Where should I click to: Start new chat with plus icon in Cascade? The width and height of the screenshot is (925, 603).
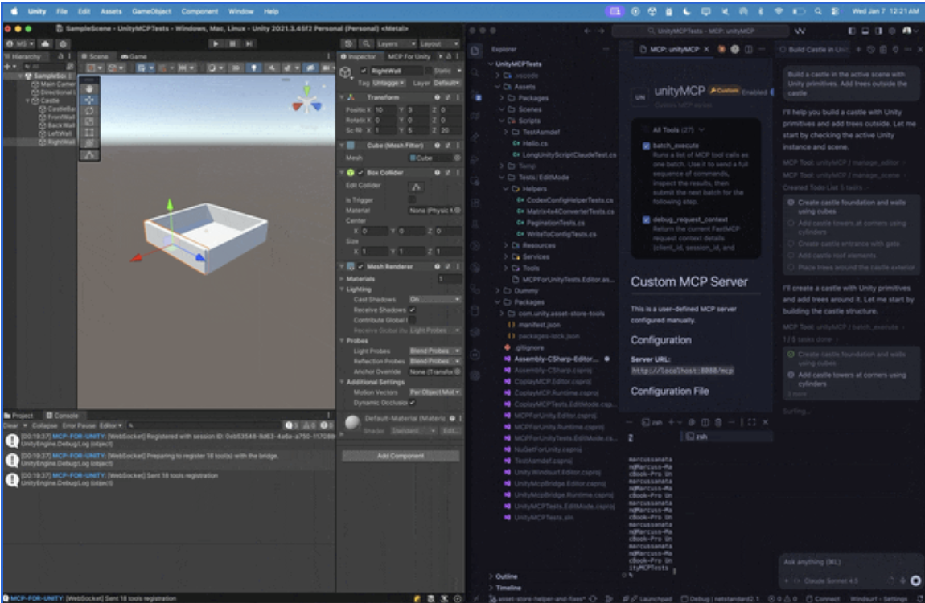point(859,50)
